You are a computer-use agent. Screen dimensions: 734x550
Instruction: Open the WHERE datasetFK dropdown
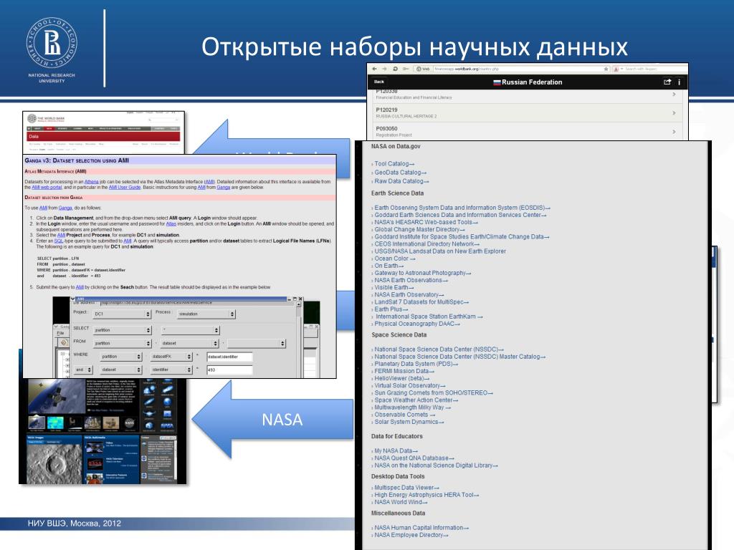(171, 357)
